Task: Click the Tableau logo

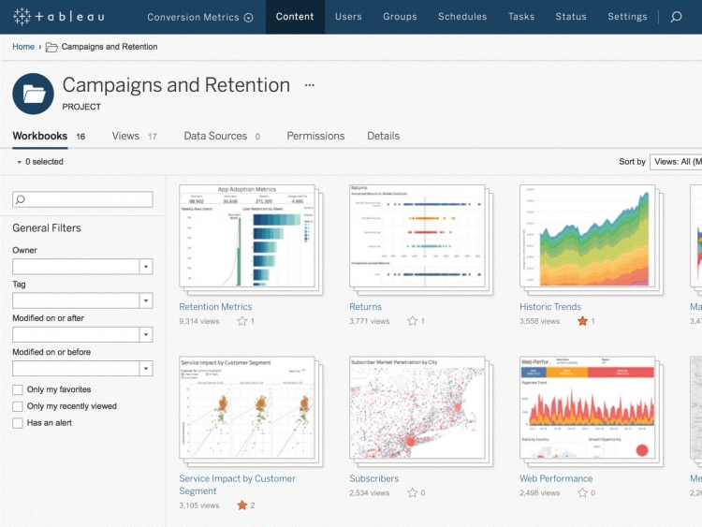Action: [x=58, y=17]
